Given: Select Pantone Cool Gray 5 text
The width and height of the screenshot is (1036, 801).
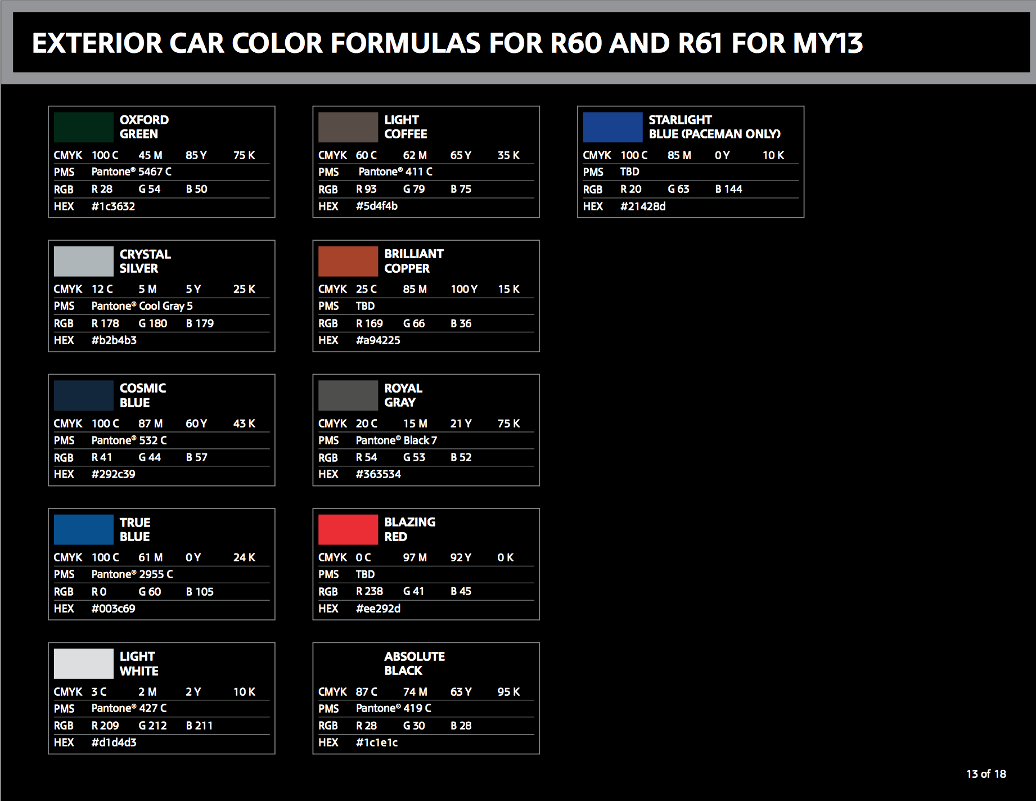Looking at the screenshot, I should coord(142,306).
